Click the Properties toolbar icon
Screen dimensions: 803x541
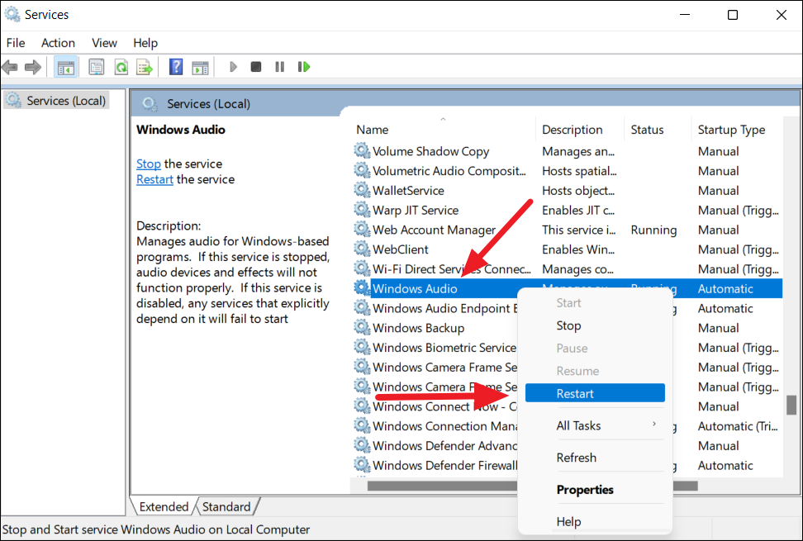coord(97,67)
